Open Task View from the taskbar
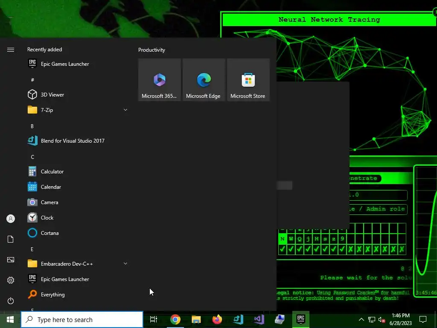The image size is (437, 328). [154, 319]
